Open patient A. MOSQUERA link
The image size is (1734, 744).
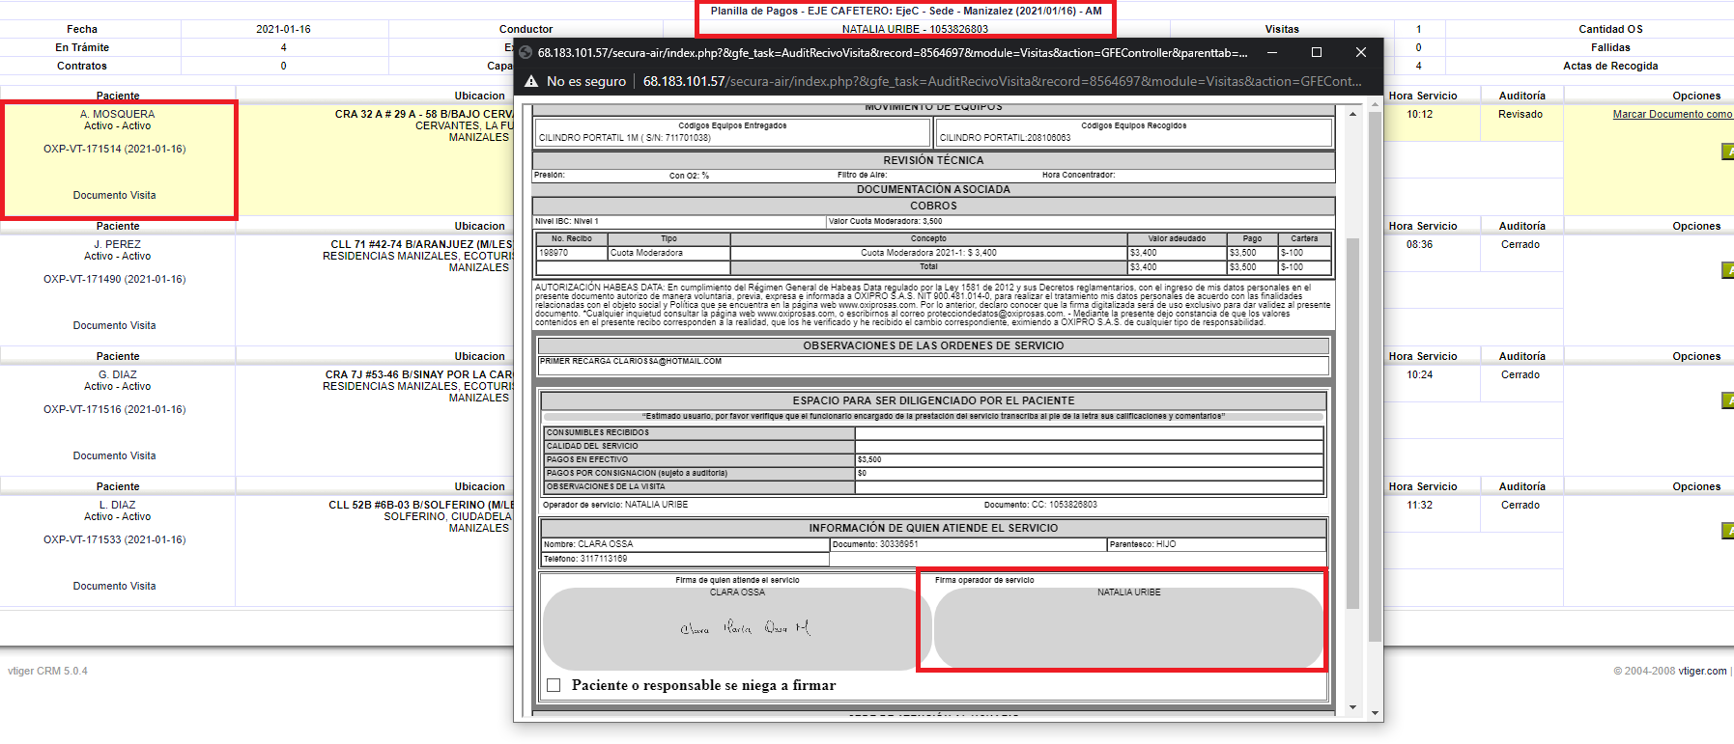click(117, 114)
